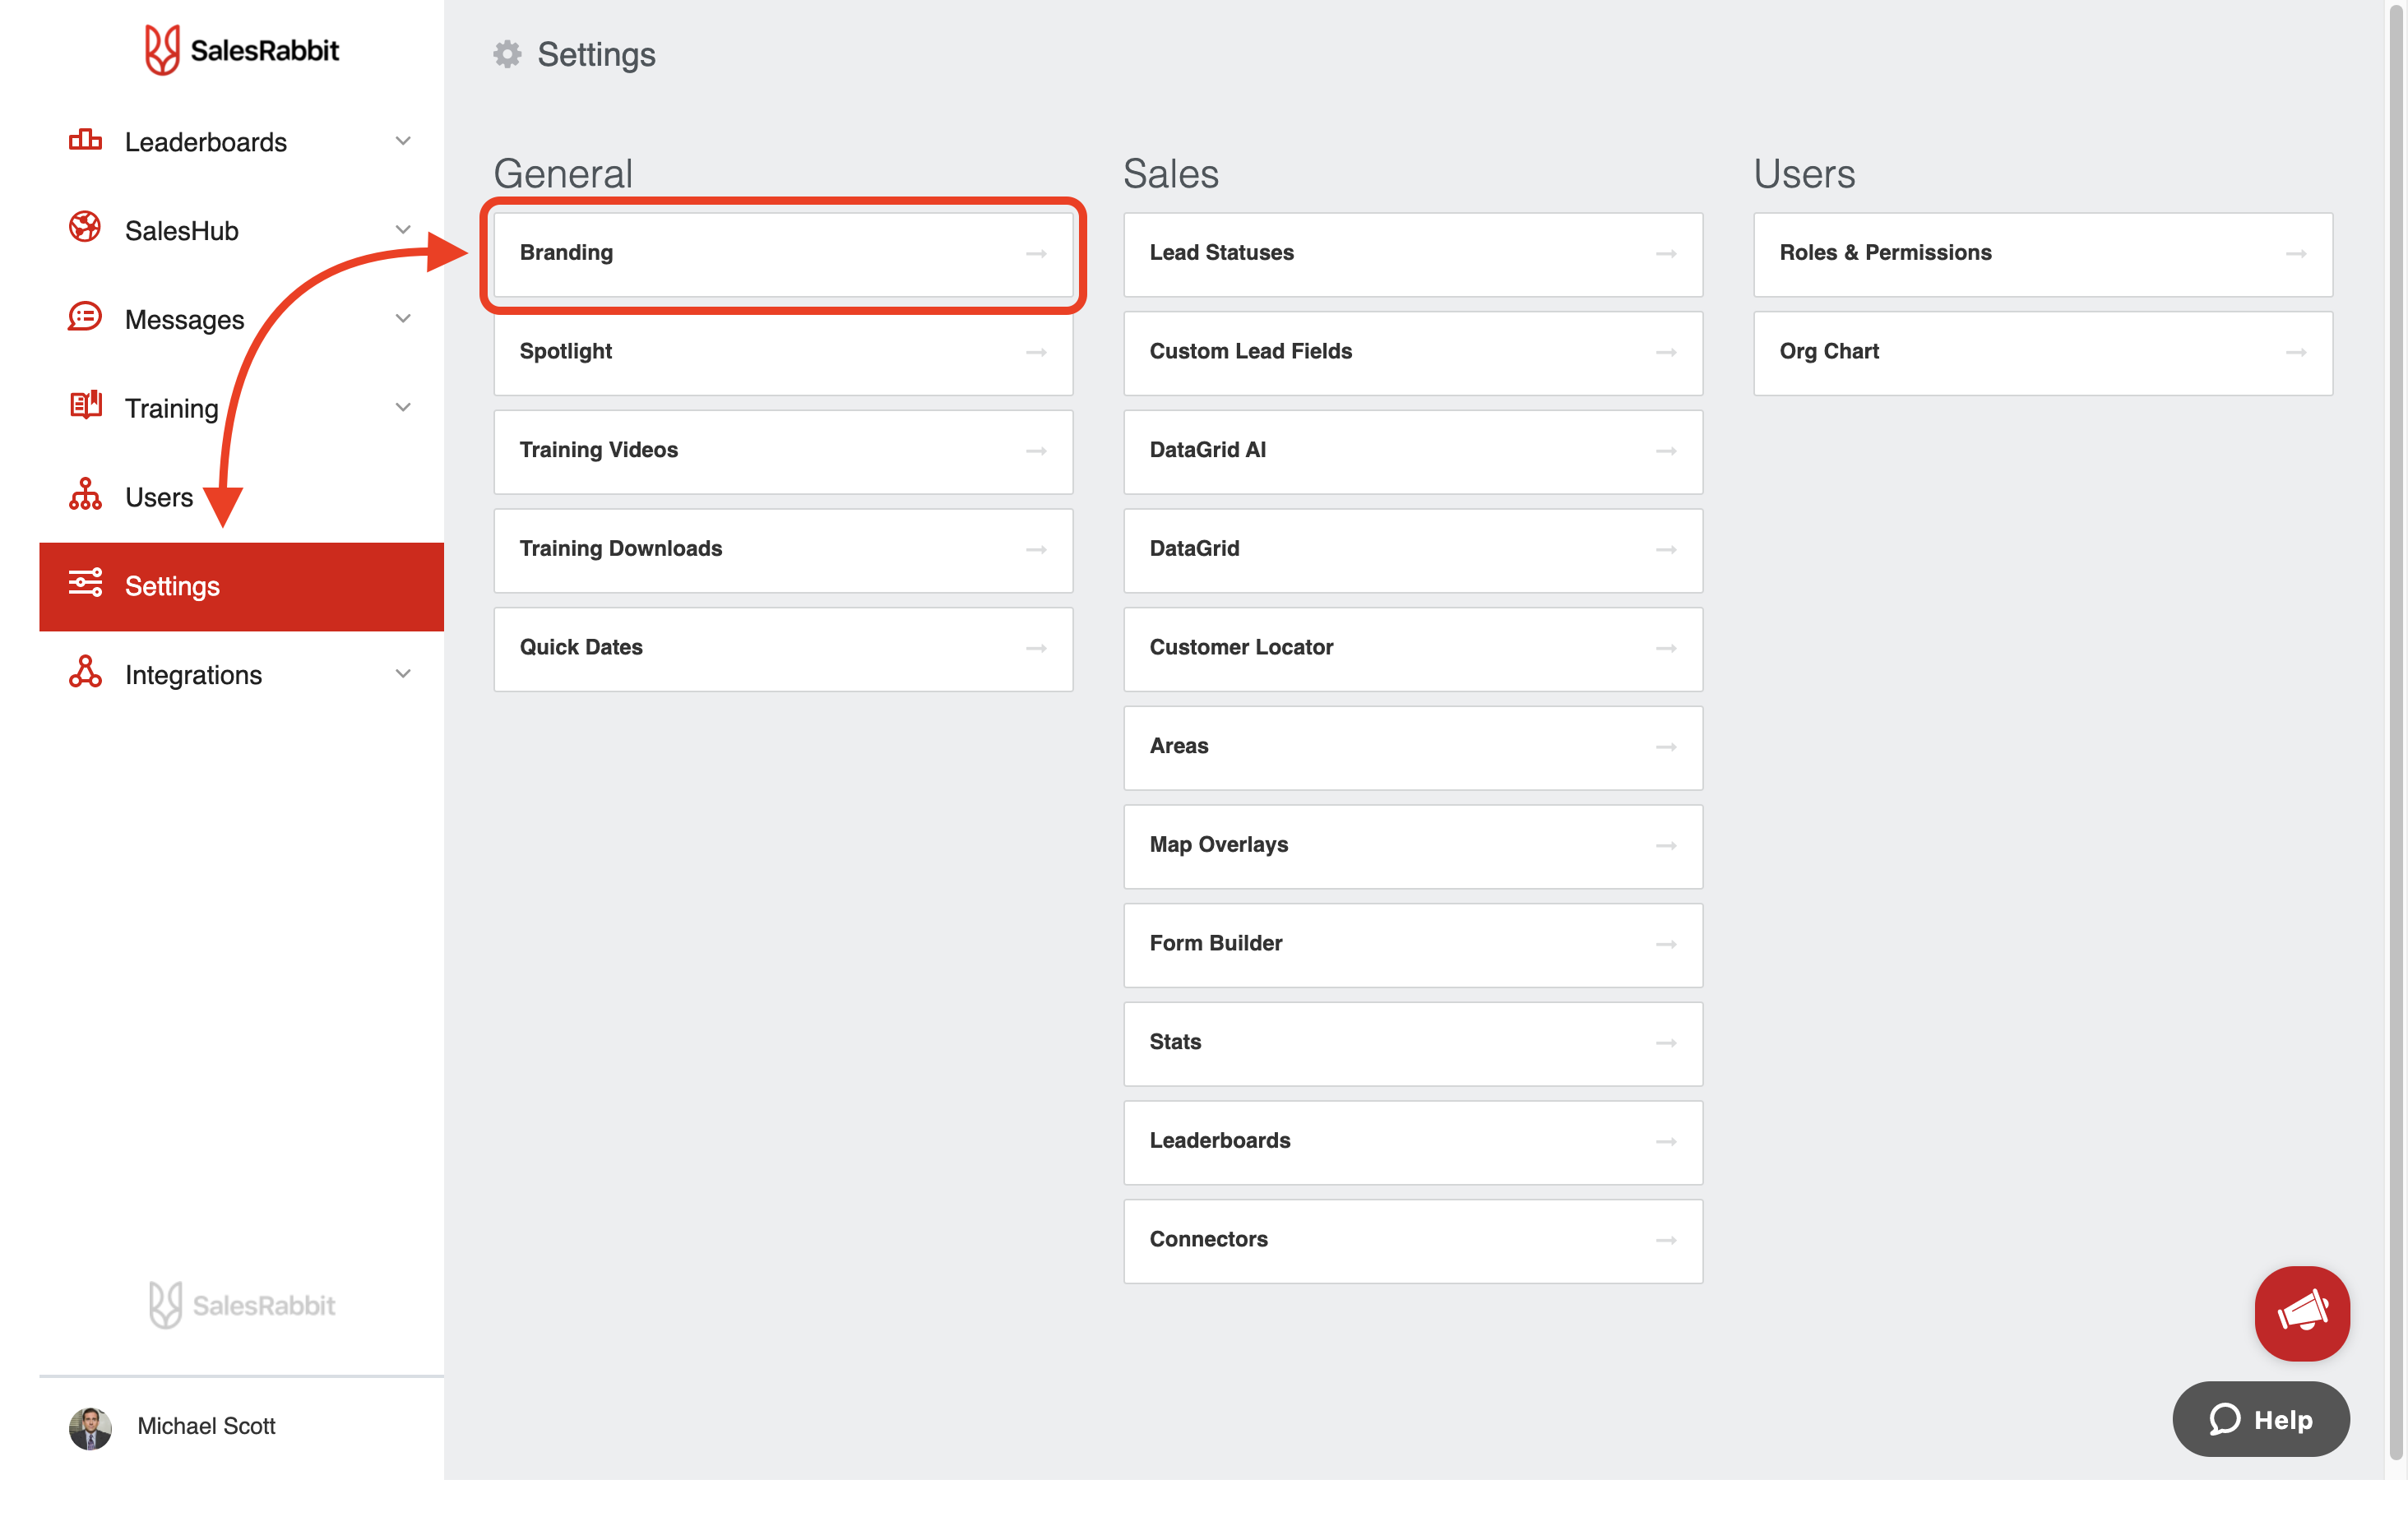Open Integrations in the sidebar menu
The image size is (2408, 1526).
pos(241,675)
